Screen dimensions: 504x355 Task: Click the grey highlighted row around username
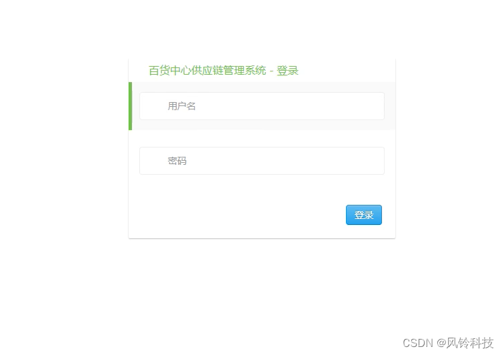pos(263,106)
